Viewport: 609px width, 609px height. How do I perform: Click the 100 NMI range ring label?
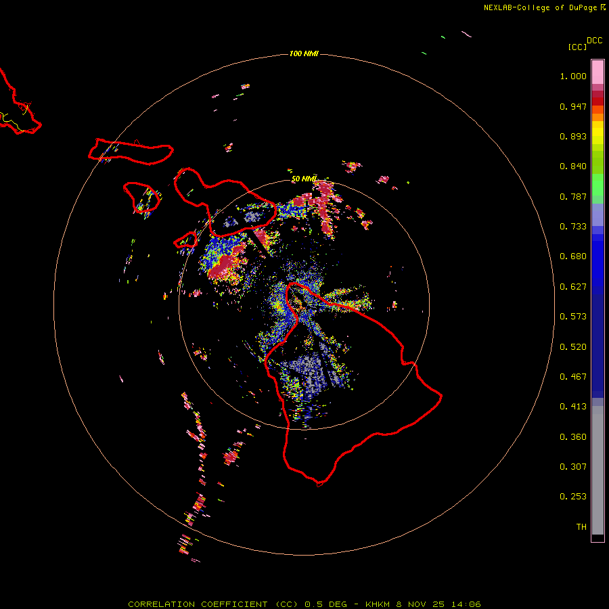(304, 53)
